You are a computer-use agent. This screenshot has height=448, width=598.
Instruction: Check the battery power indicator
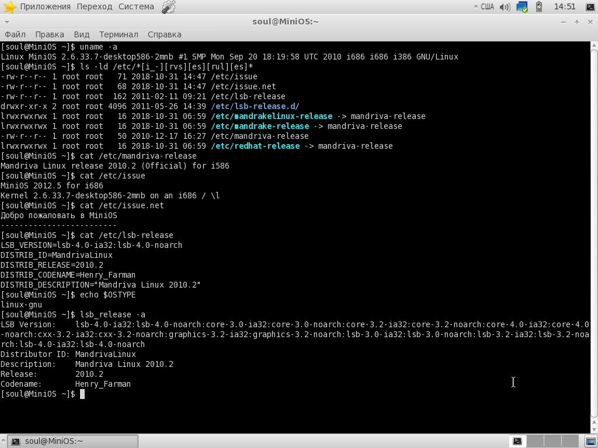pyautogui.click(x=539, y=7)
